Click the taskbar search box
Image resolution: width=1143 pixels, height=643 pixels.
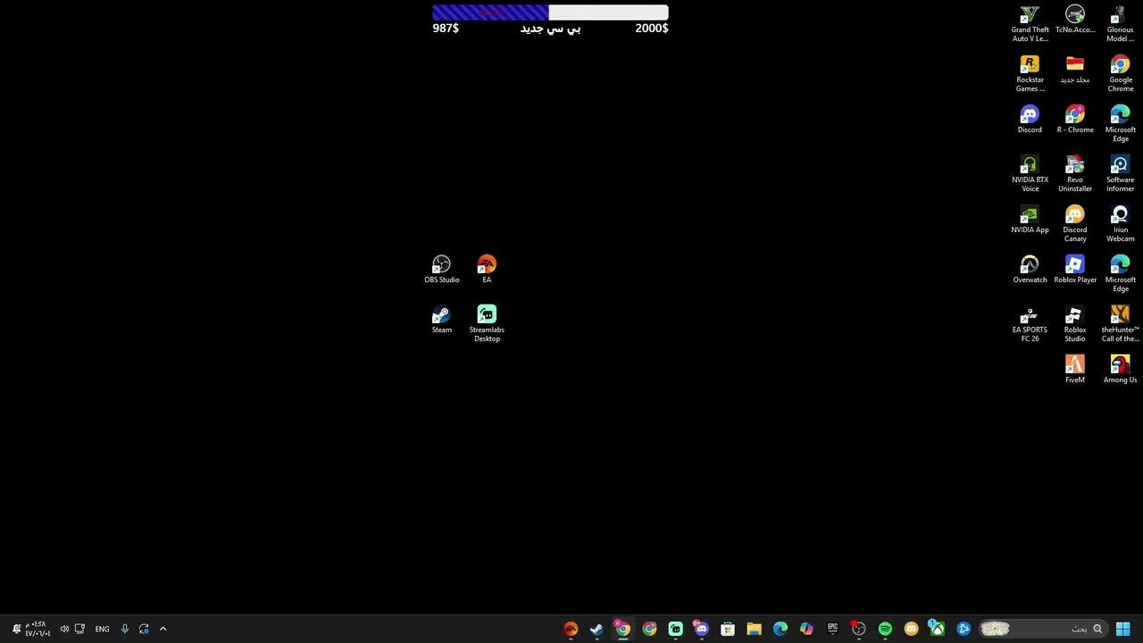pos(1042,629)
